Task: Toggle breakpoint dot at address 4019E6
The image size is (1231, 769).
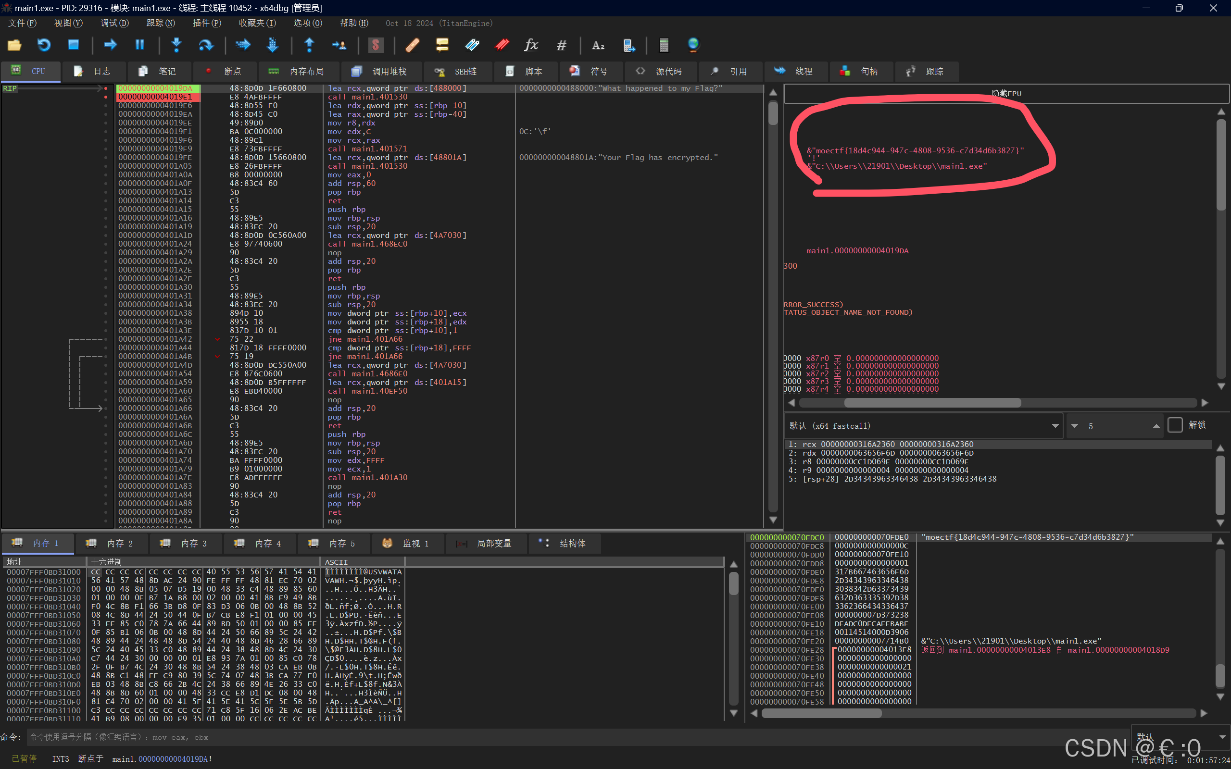Action: (106, 106)
